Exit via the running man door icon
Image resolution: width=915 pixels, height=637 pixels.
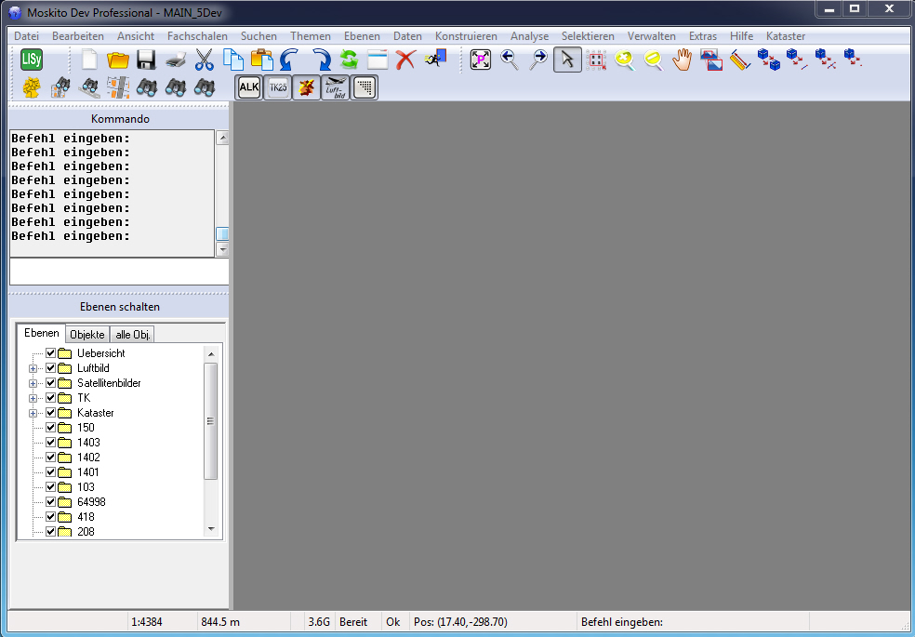(x=435, y=59)
